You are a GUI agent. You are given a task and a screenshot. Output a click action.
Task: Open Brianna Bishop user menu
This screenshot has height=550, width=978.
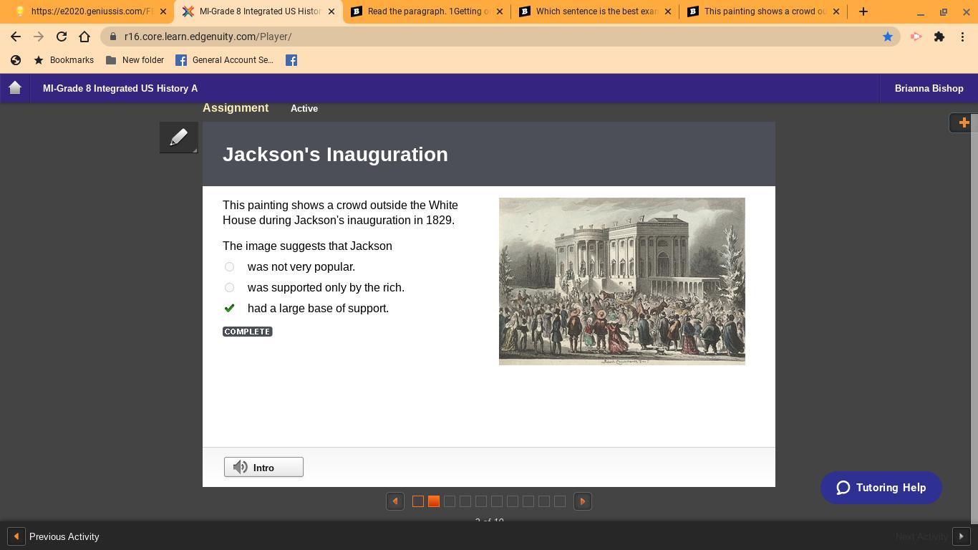coord(929,88)
